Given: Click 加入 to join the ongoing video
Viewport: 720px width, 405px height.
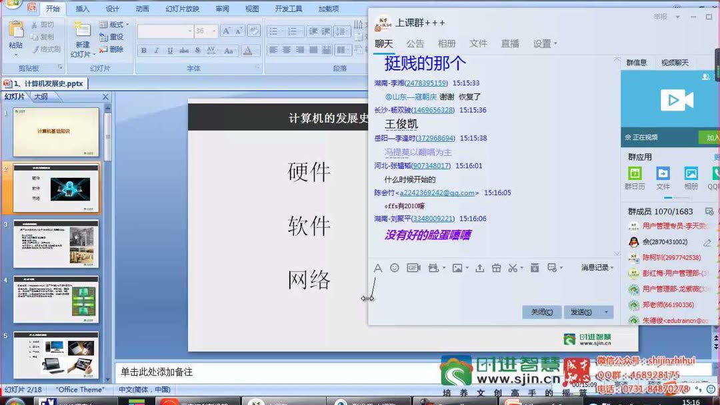Looking at the screenshot, I should pyautogui.click(x=711, y=137).
